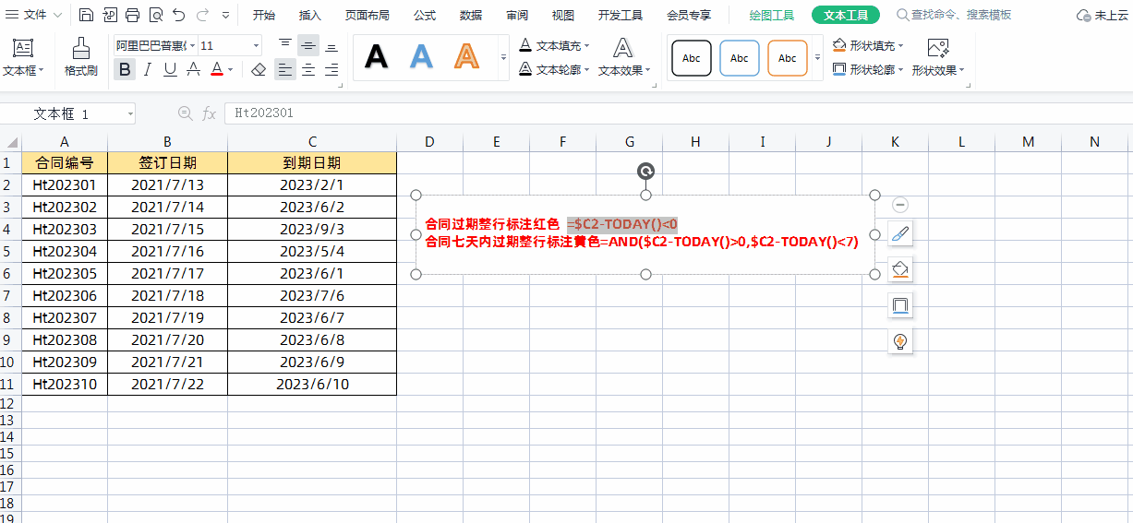The image size is (1133, 523).
Task: Switch to the 数据 (Data) tab
Action: pyautogui.click(x=471, y=15)
